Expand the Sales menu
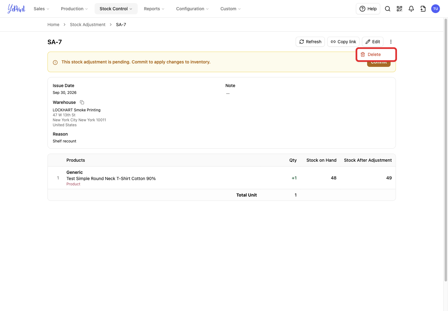Screen dimensions: 448x311 tap(41, 9)
